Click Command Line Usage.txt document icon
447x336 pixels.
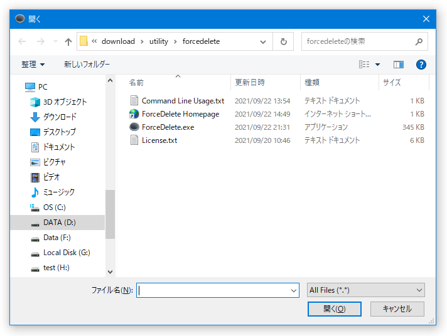[134, 100]
